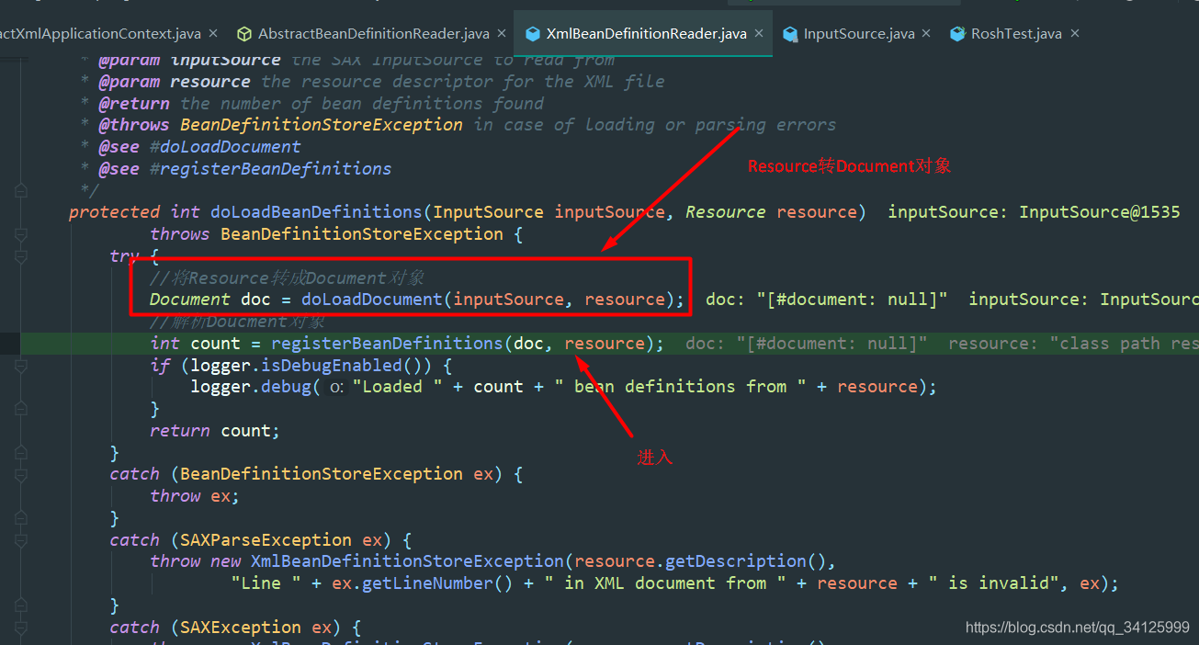Switch to the XmlBeanDefinitionReader.java tab
The width and height of the screenshot is (1199, 645).
[646, 34]
